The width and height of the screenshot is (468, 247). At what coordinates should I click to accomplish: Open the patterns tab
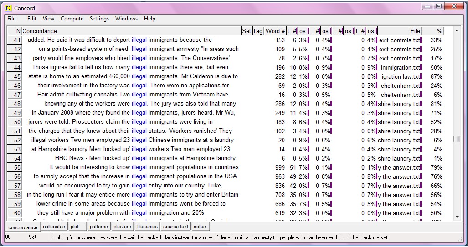point(99,227)
